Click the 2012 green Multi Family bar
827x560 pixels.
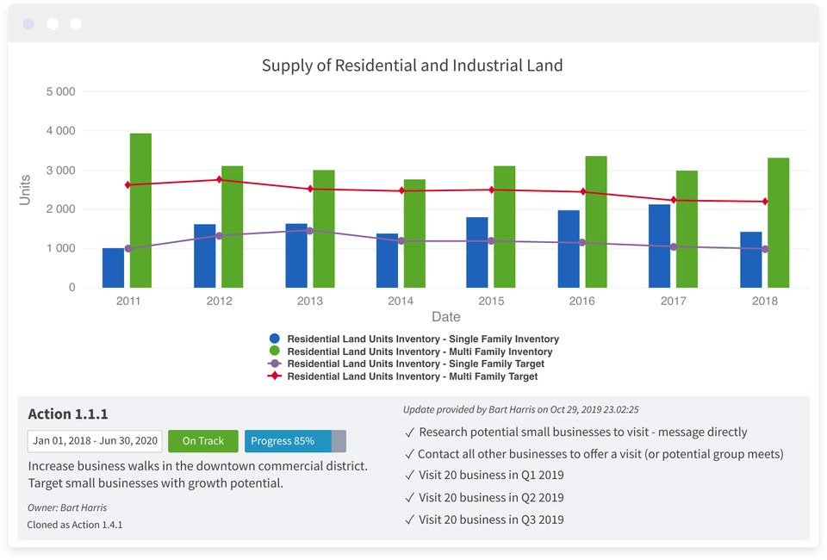[x=232, y=227]
